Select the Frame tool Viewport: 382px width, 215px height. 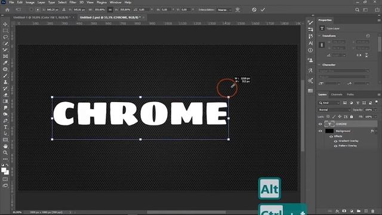pos(5,56)
